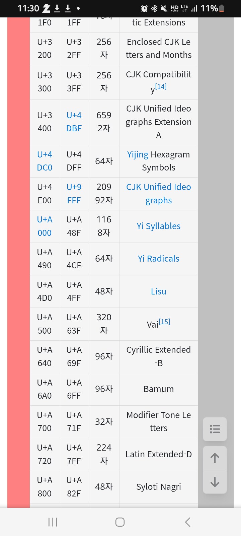Tap the U+4DBF code point link
The width and height of the screenshot is (241, 536).
74,122
